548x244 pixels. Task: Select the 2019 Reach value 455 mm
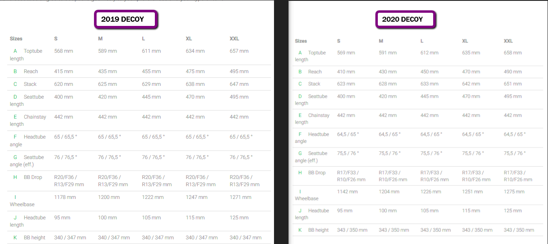pyautogui.click(x=151, y=71)
